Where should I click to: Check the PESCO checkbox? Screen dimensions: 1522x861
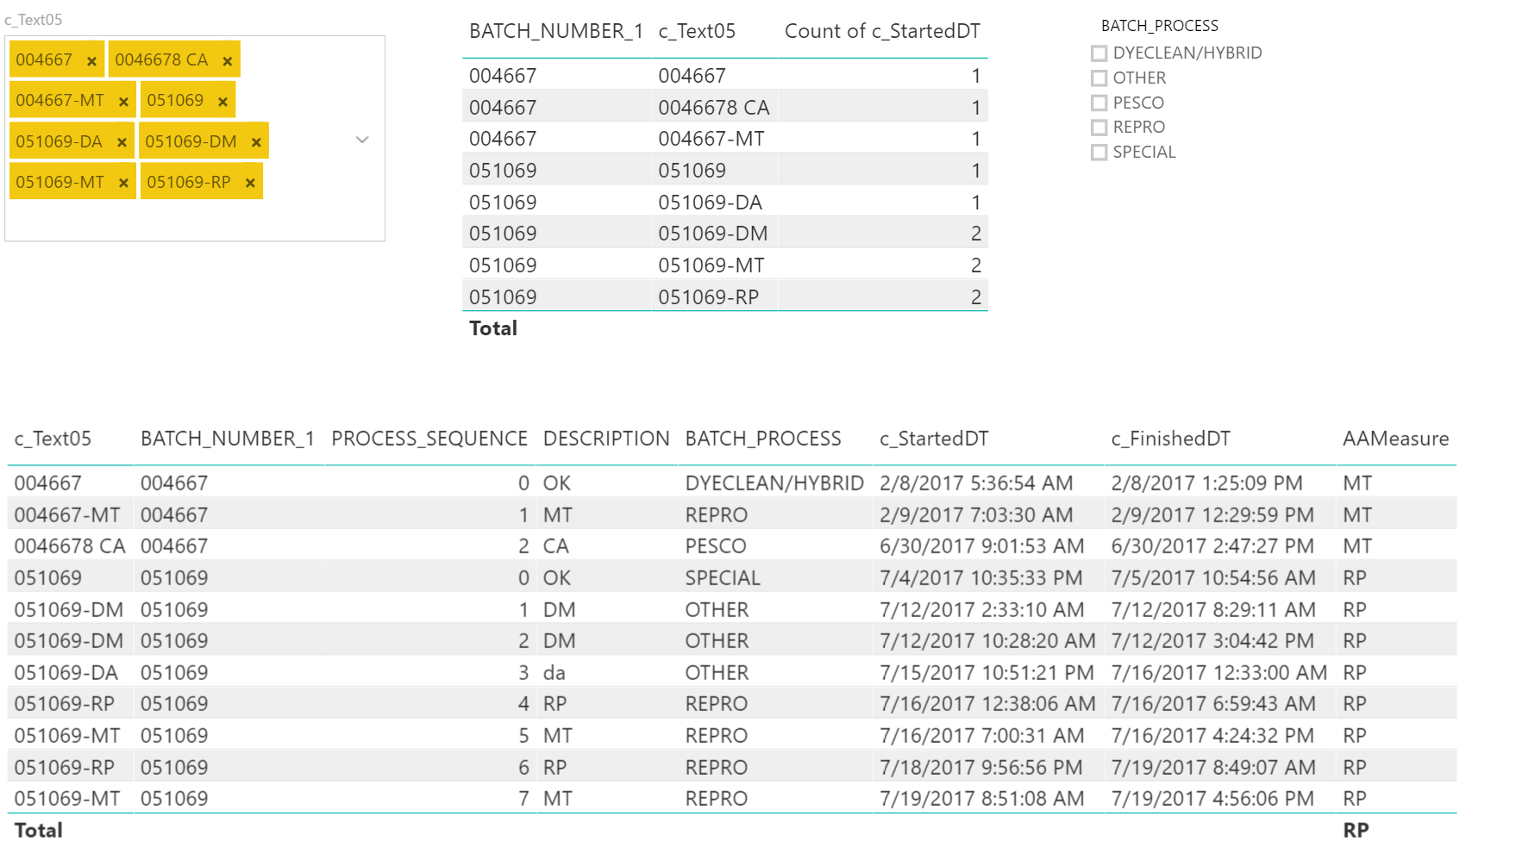1099,103
